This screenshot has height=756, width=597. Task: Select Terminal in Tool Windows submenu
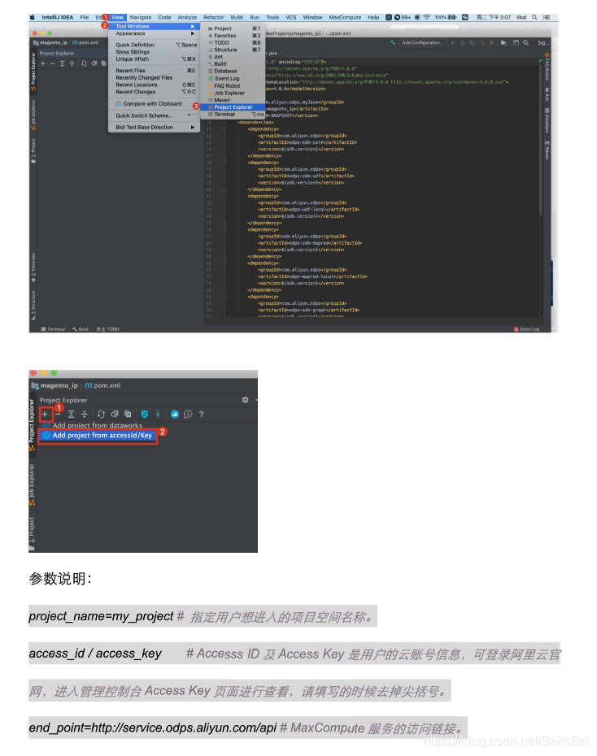[x=233, y=115]
